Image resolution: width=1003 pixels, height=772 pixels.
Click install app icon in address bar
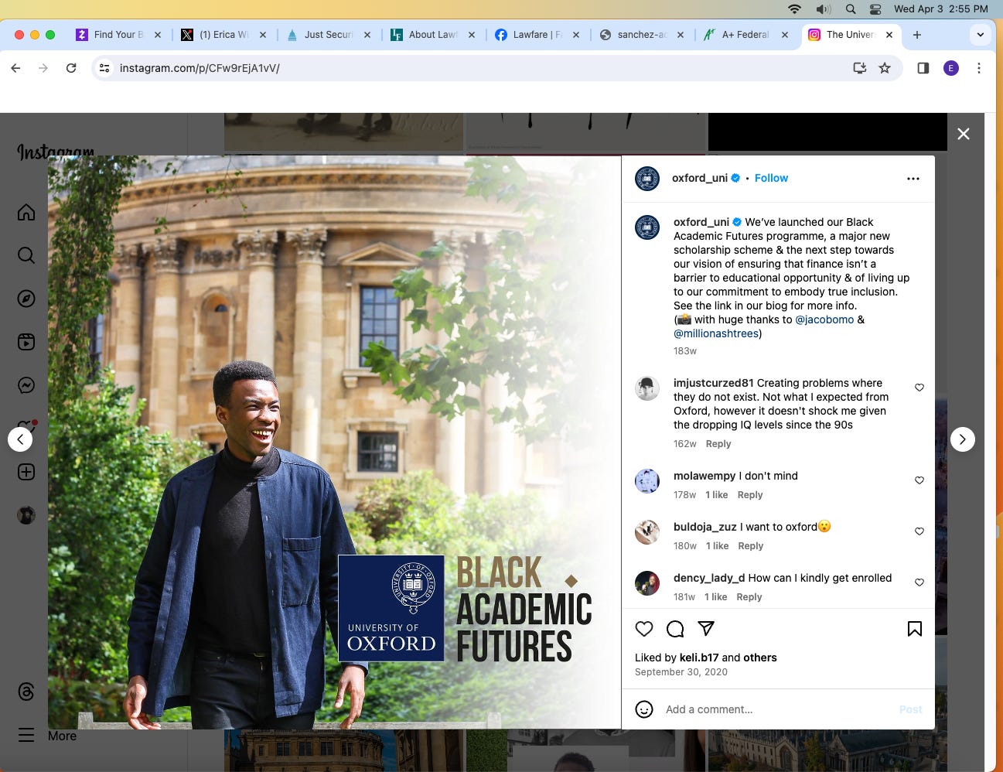pos(859,68)
